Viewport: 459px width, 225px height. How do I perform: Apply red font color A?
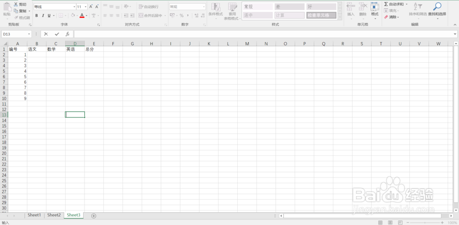82,16
